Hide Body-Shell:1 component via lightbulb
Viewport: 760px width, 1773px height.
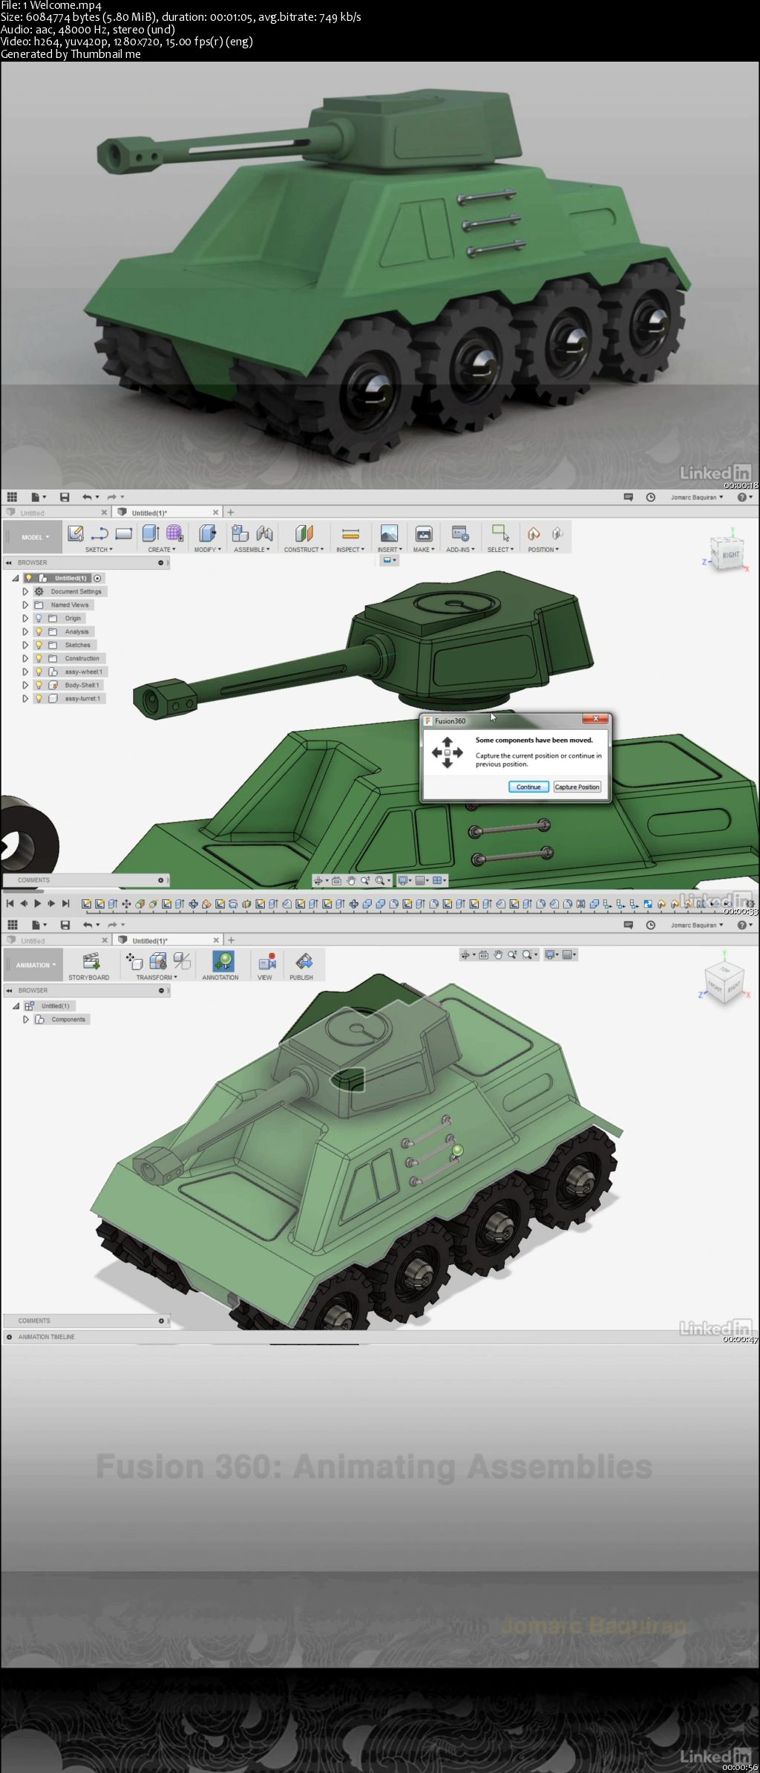click(39, 685)
